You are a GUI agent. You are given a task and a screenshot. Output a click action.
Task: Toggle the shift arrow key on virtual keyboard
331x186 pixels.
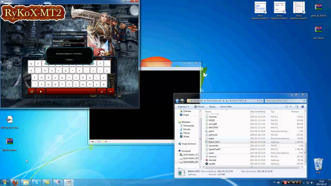click(x=41, y=91)
